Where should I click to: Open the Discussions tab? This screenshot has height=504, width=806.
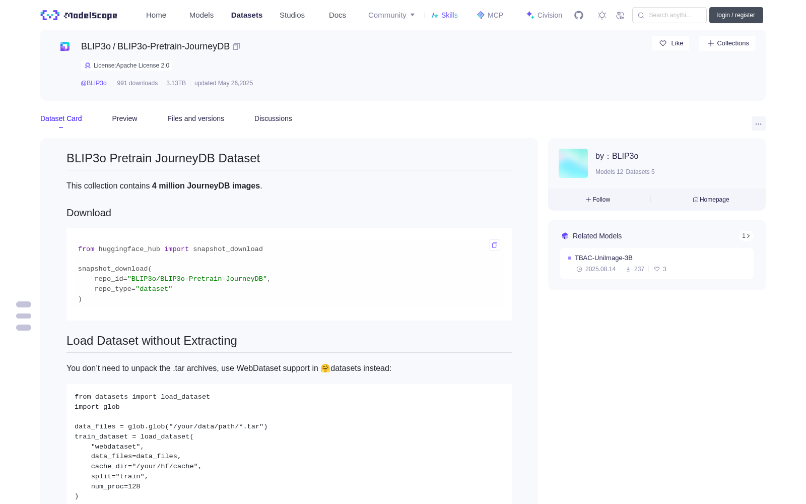click(x=273, y=118)
